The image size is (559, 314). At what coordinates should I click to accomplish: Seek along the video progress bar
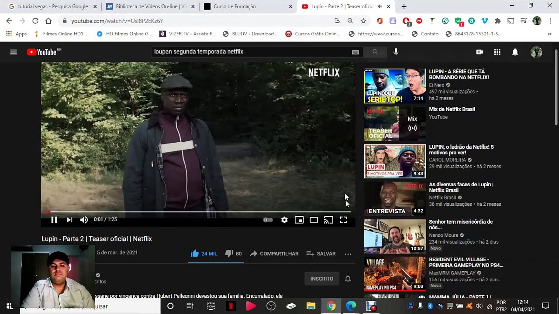coord(198,212)
